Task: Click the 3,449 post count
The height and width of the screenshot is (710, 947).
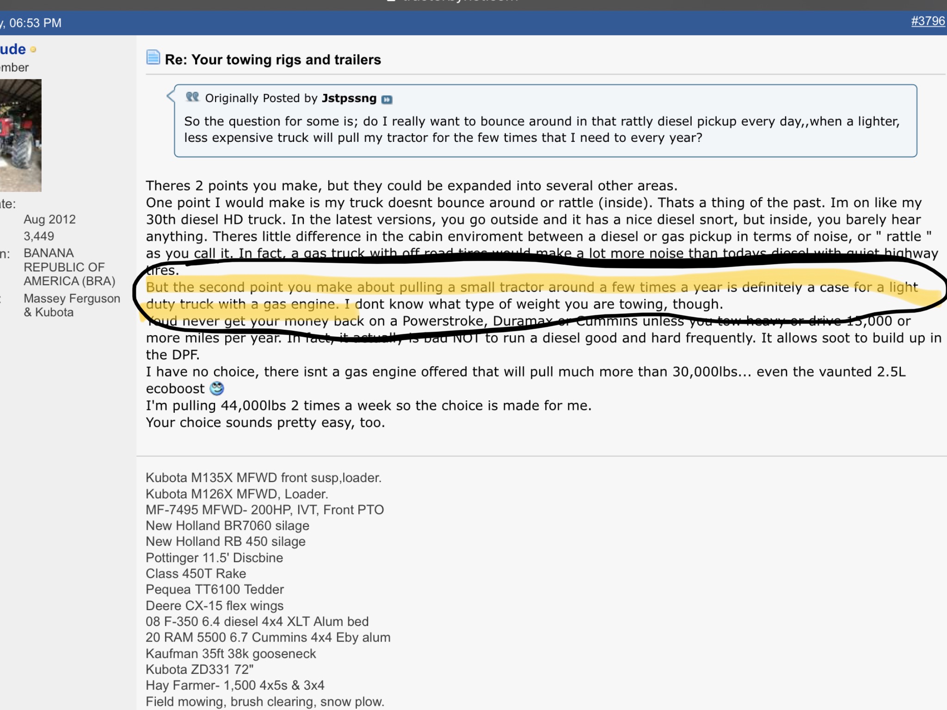Action: [39, 236]
